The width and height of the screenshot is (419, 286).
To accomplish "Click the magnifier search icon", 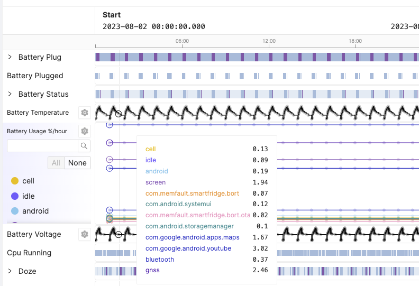I will point(84,146).
